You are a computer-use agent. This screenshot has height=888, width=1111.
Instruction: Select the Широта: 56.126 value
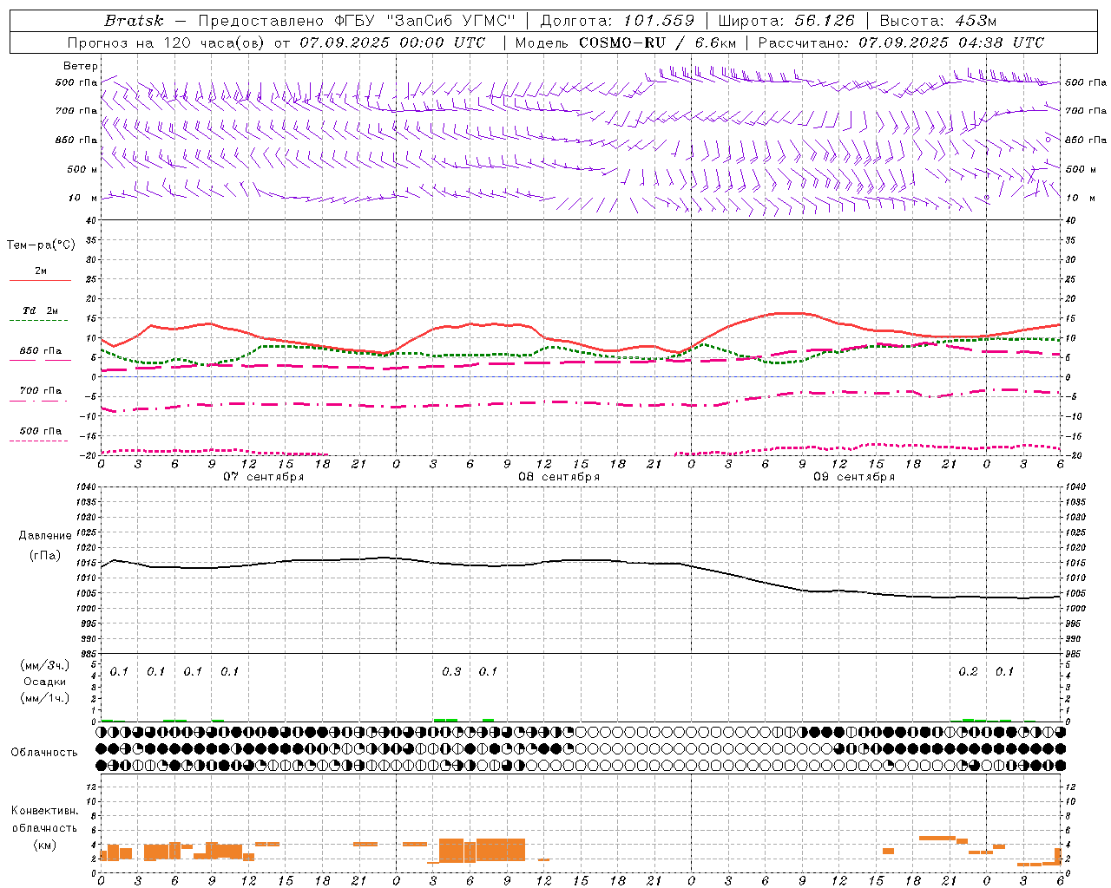pos(786,21)
